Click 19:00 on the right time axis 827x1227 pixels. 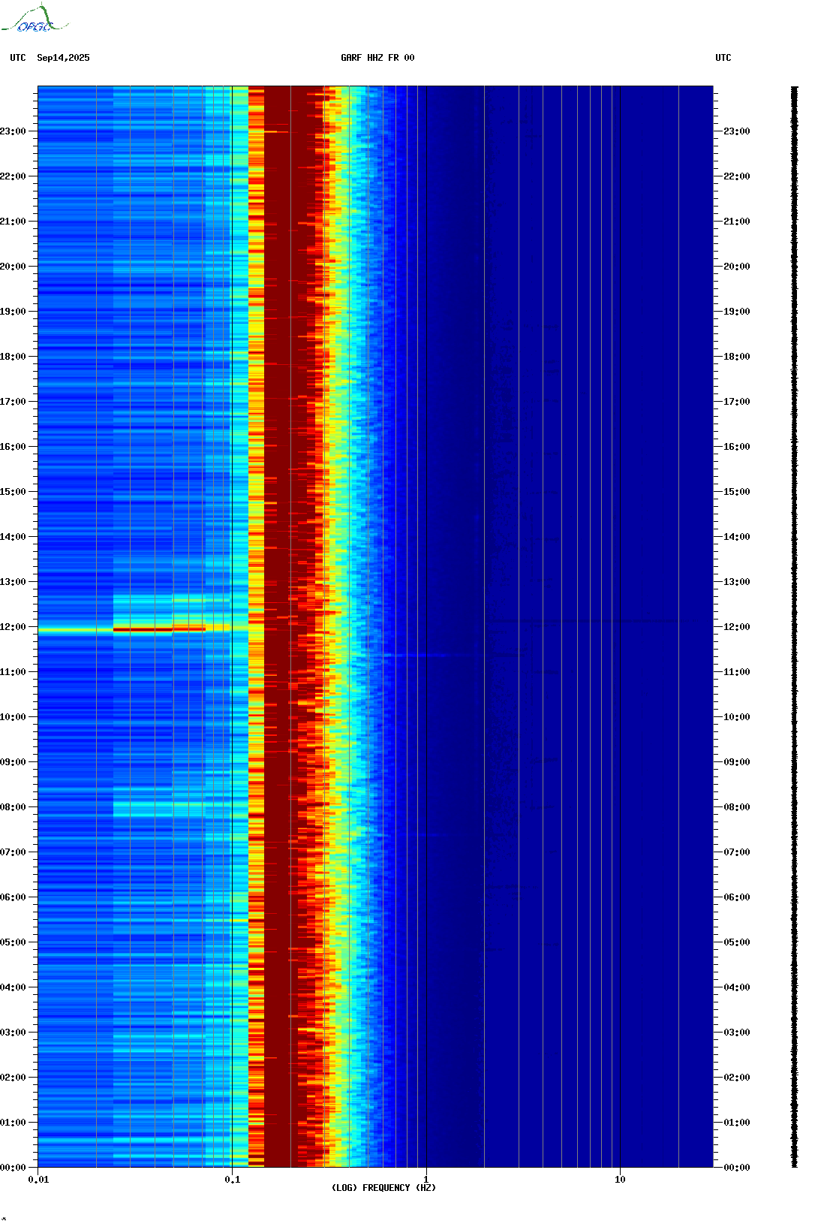click(x=737, y=312)
